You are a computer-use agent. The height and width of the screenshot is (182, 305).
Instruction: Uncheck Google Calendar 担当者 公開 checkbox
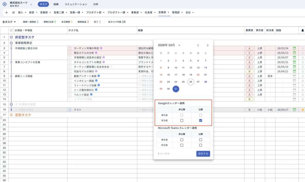click(200, 120)
